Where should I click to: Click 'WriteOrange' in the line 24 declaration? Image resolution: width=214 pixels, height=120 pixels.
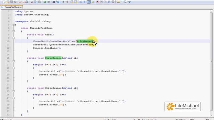tap(53, 88)
